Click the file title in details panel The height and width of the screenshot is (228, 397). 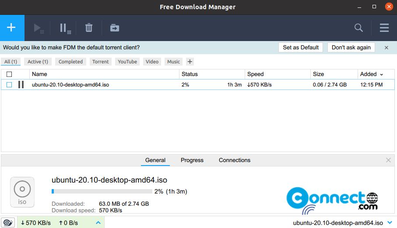pos(109,180)
